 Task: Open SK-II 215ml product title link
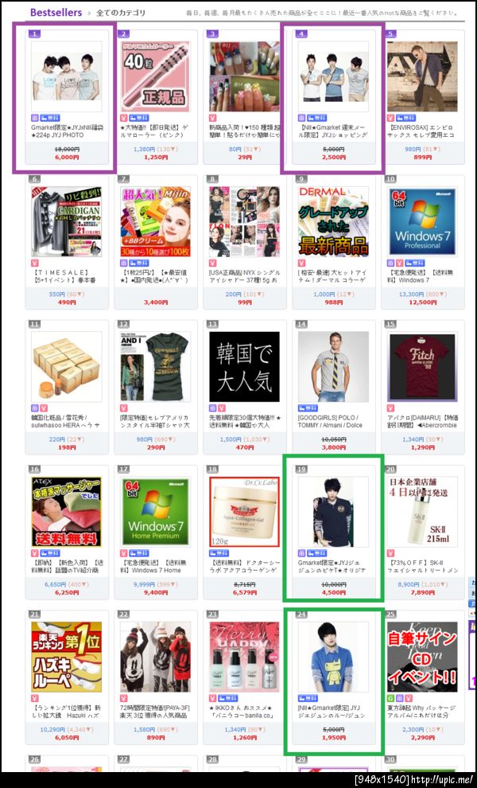pyautogui.click(x=422, y=567)
